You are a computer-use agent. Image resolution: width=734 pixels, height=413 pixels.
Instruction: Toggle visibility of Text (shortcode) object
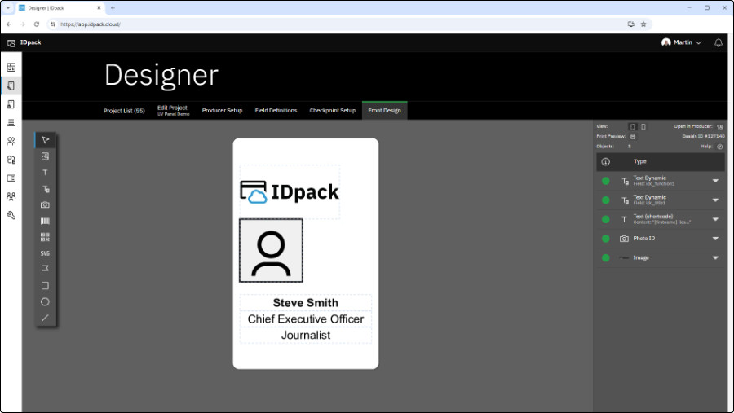(606, 219)
